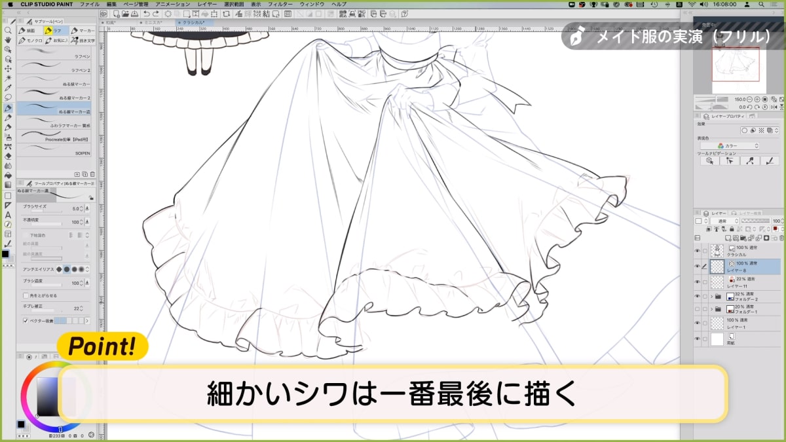The height and width of the screenshot is (442, 786).
Task: Delete the selected sub tool
Action: (92, 174)
